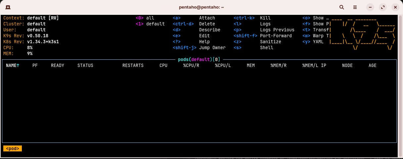The width and height of the screenshot is (403, 159).
Task: Maximize the terminal window
Action: pos(383,7)
